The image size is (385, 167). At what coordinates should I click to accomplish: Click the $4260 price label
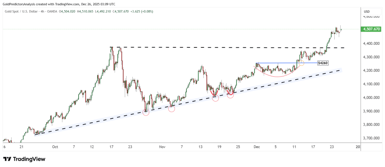323,63
